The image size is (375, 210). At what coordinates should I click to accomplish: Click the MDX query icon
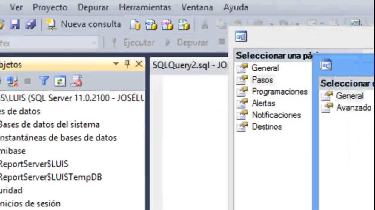coord(151,25)
